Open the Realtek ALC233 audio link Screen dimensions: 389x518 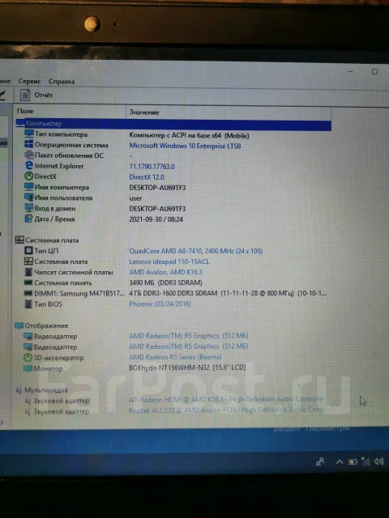[x=227, y=410]
